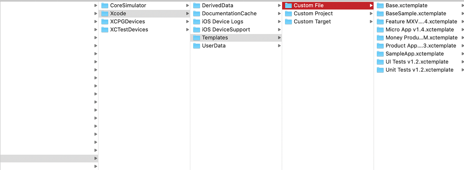The image size is (464, 170).
Task: Select the XCTestDevices folder name
Action: tap(129, 29)
